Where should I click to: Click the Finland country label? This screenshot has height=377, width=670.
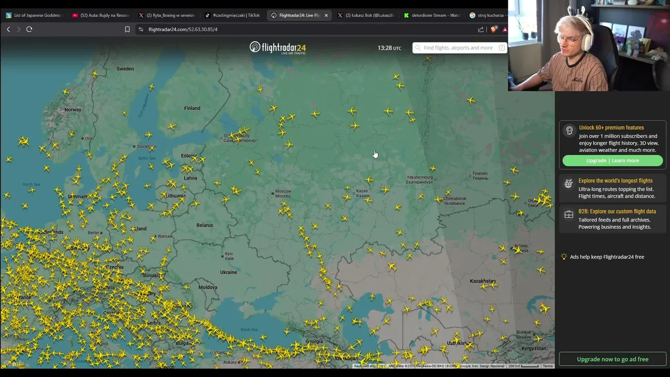click(x=192, y=108)
